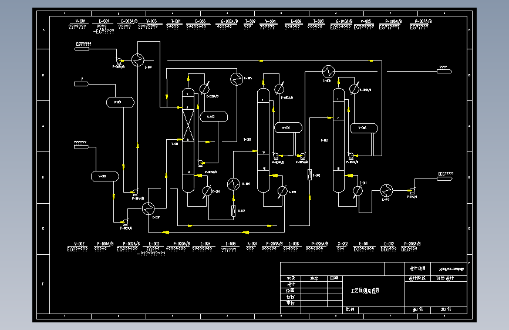Click the E-009 label in the top legend
This screenshot has height=330, width=509.
pos(296,21)
